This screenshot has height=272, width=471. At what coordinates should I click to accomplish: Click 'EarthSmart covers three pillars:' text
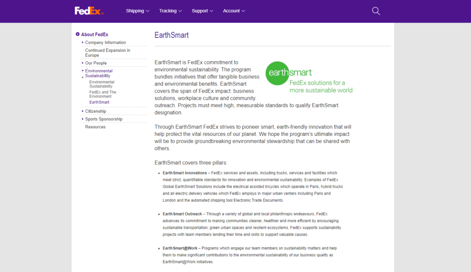[191, 163]
